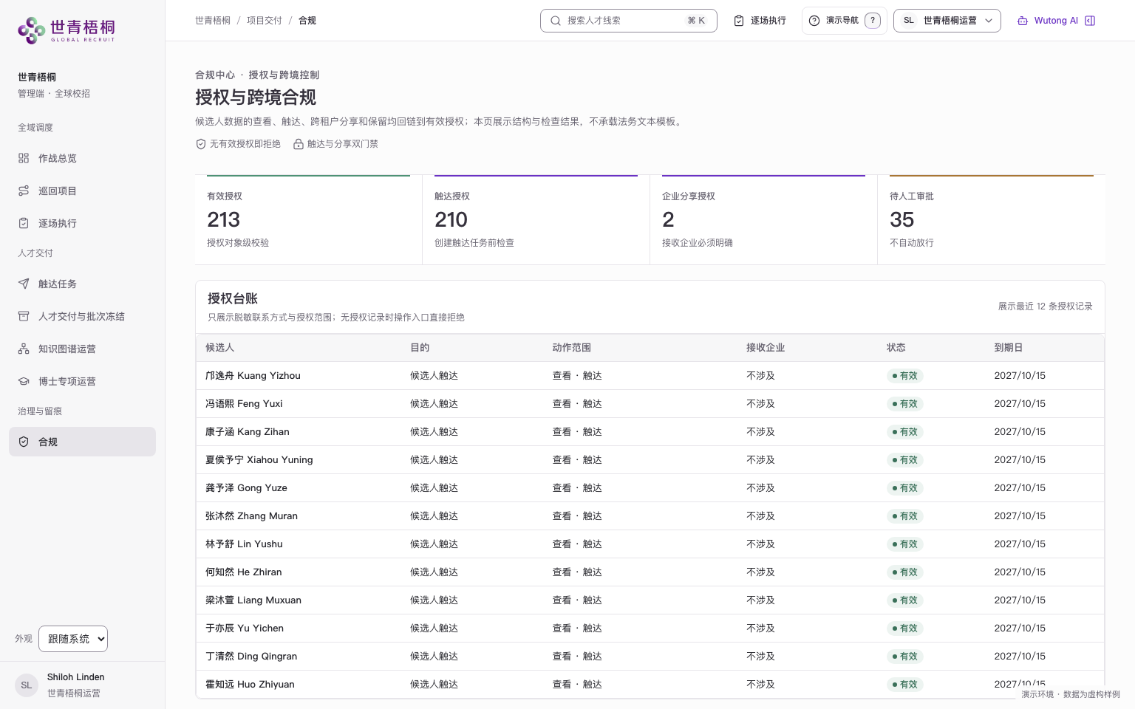
Task: Click the 企业分享授权 2 stat card
Action: coord(763,219)
